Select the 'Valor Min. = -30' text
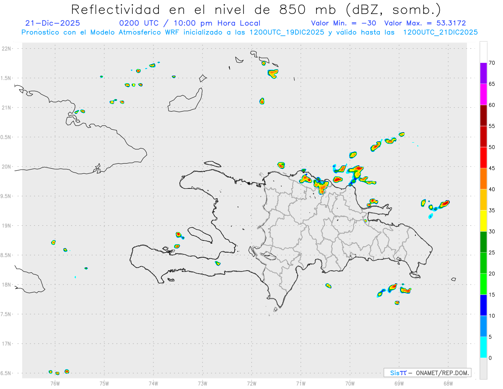 coord(344,23)
